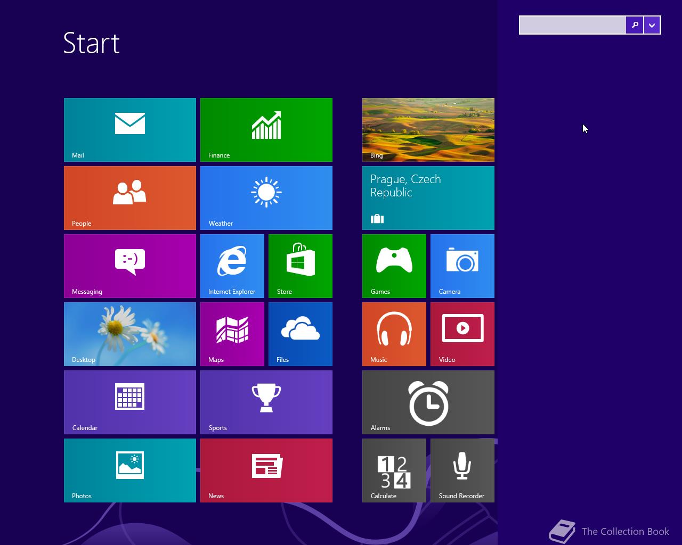Launch the Games tile
This screenshot has width=682, height=545.
pyautogui.click(x=394, y=266)
